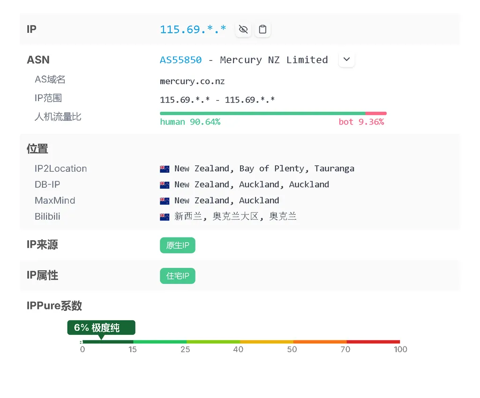Image resolution: width=480 pixels, height=398 pixels.
Task: Collapse the Mercury NZ Limited dropdown arrow
Action: (346, 59)
